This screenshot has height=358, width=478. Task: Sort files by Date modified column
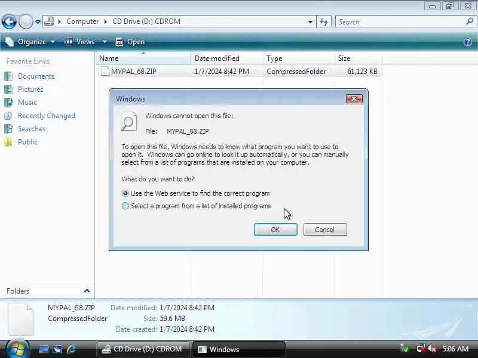(226, 58)
